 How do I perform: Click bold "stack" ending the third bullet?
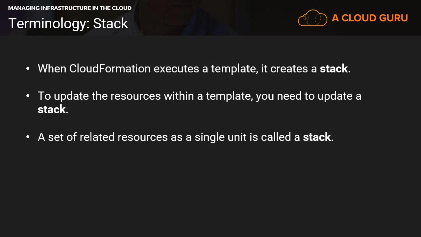click(x=317, y=137)
